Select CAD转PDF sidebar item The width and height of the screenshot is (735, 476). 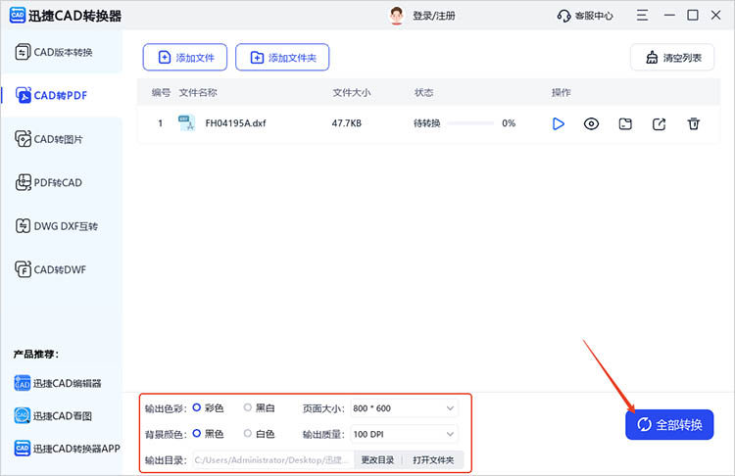coord(61,95)
